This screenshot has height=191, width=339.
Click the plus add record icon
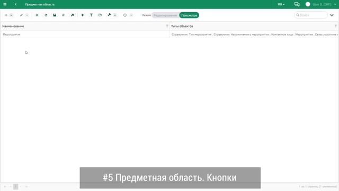6,15
